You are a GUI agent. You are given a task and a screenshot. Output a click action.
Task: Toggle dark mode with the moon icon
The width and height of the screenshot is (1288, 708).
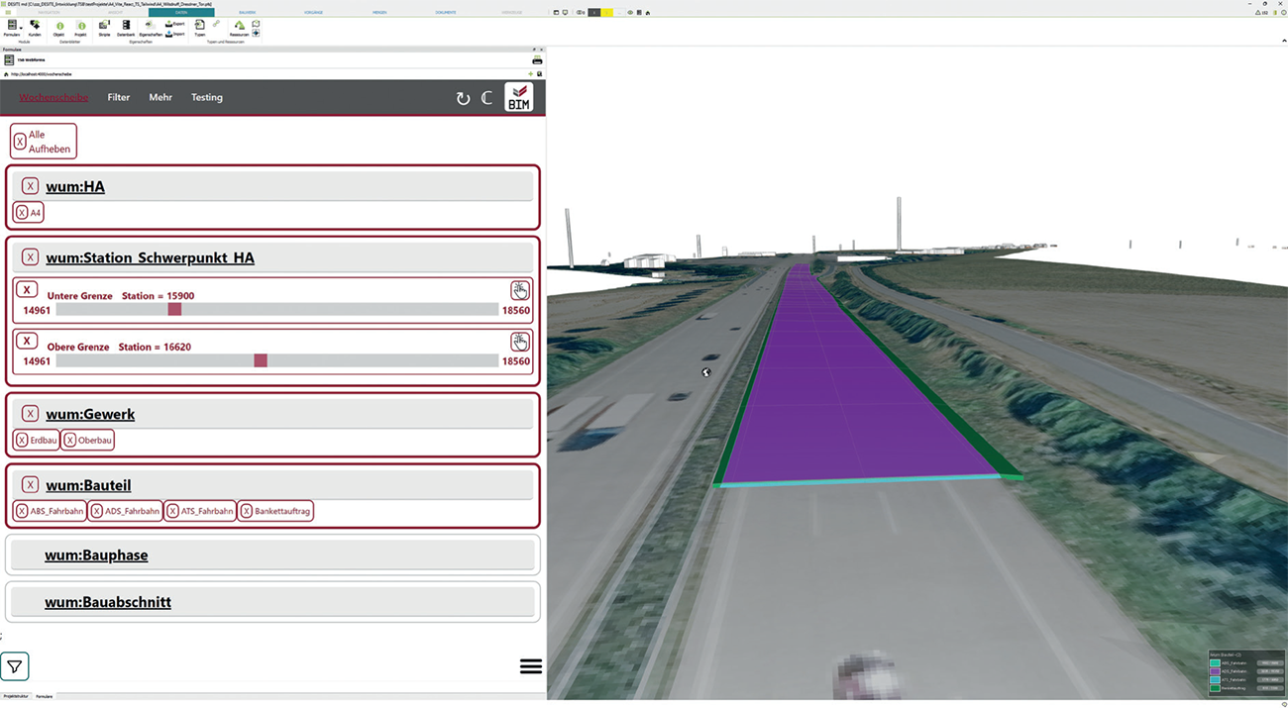point(486,98)
